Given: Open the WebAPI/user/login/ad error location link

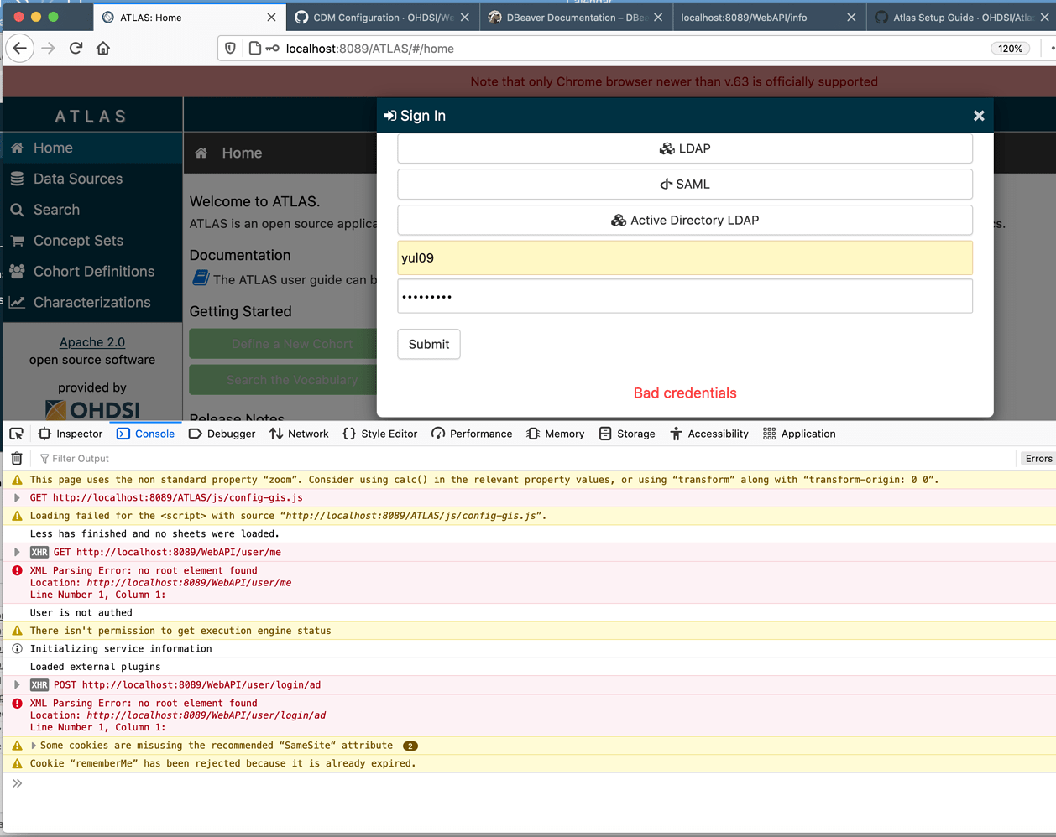Looking at the screenshot, I should click(206, 715).
